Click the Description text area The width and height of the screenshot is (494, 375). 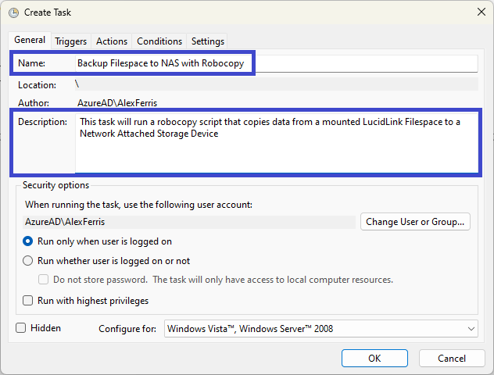(x=277, y=143)
